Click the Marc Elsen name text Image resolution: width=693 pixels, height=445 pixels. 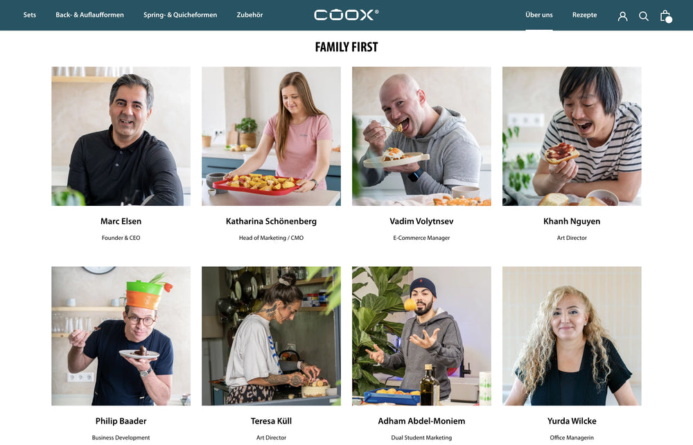click(x=121, y=221)
